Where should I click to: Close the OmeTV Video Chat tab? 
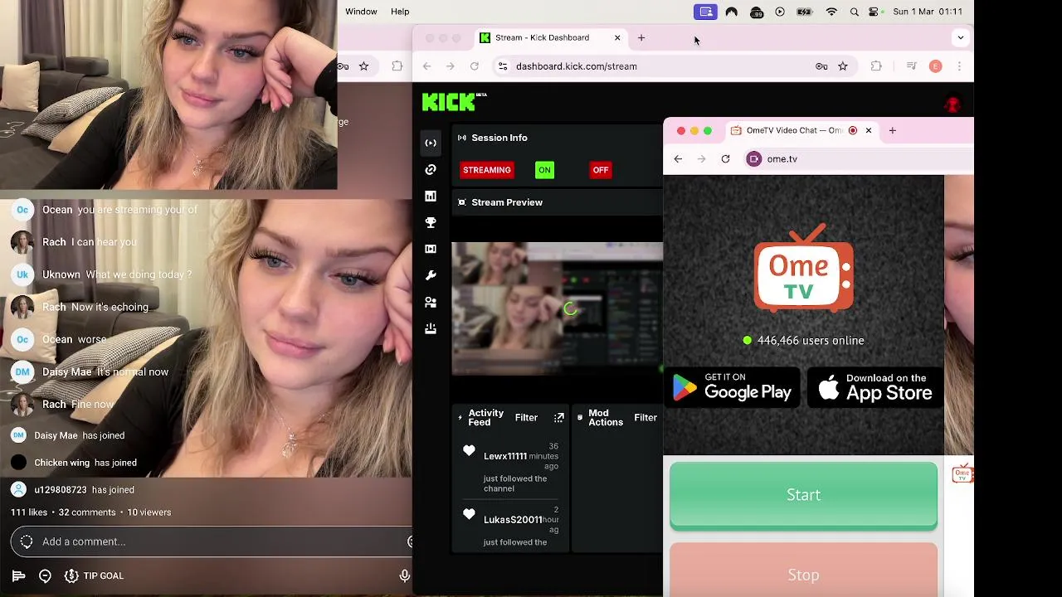click(x=869, y=131)
